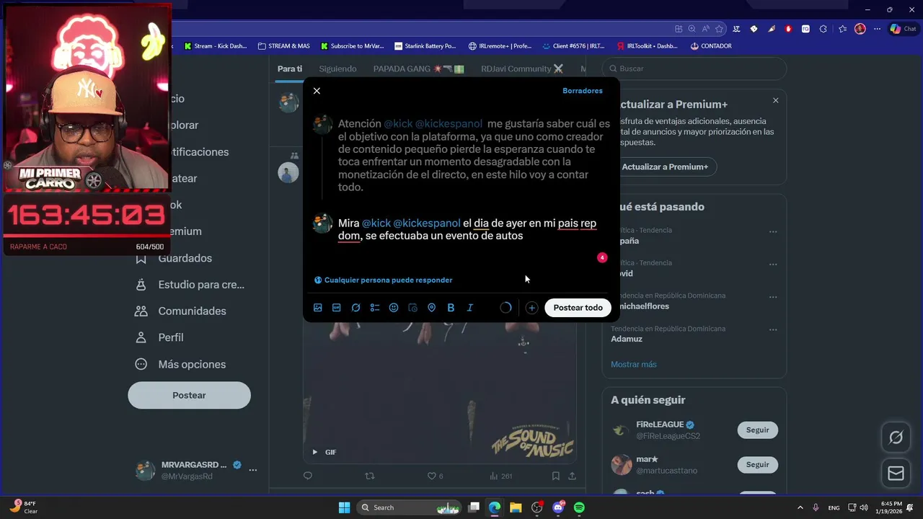The image size is (923, 519).
Task: Click the @kickespanol mention in draft text
Action: (426, 223)
